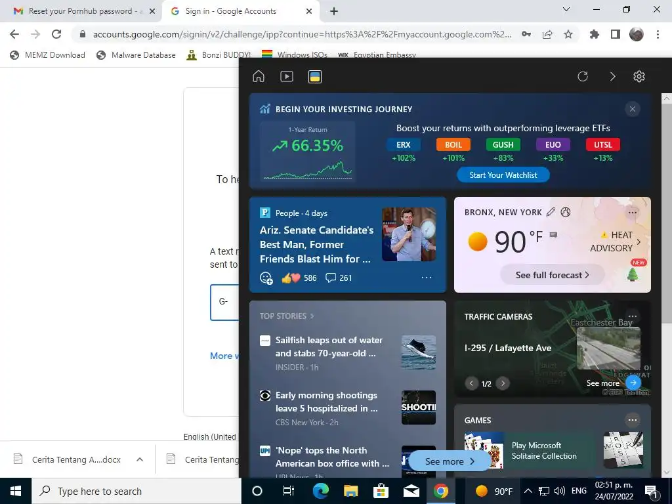This screenshot has height=504, width=672.
Task: Focus the G- verification code field
Action: click(224, 302)
